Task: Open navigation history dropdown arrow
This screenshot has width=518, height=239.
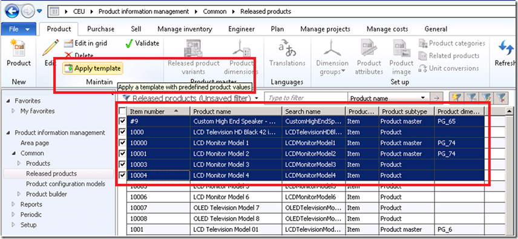Action: click(x=40, y=11)
